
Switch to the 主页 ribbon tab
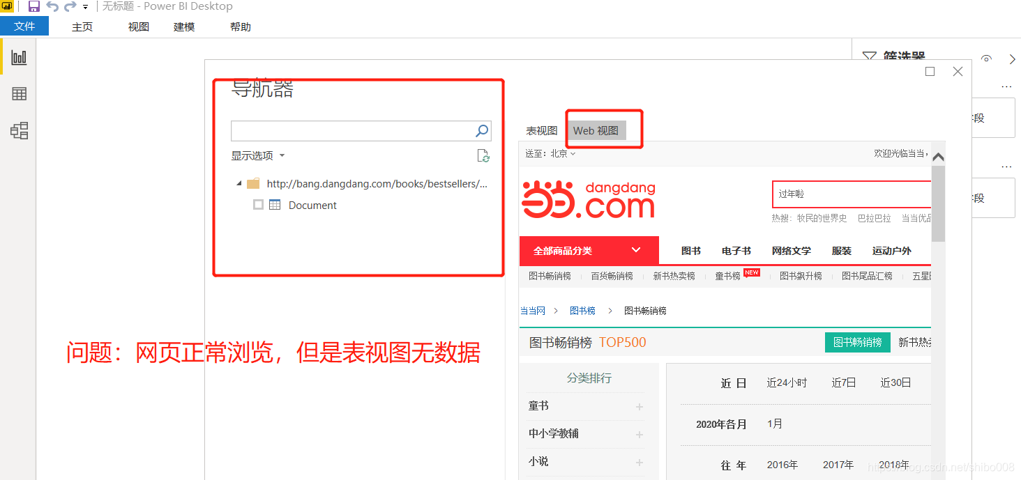[x=82, y=26]
